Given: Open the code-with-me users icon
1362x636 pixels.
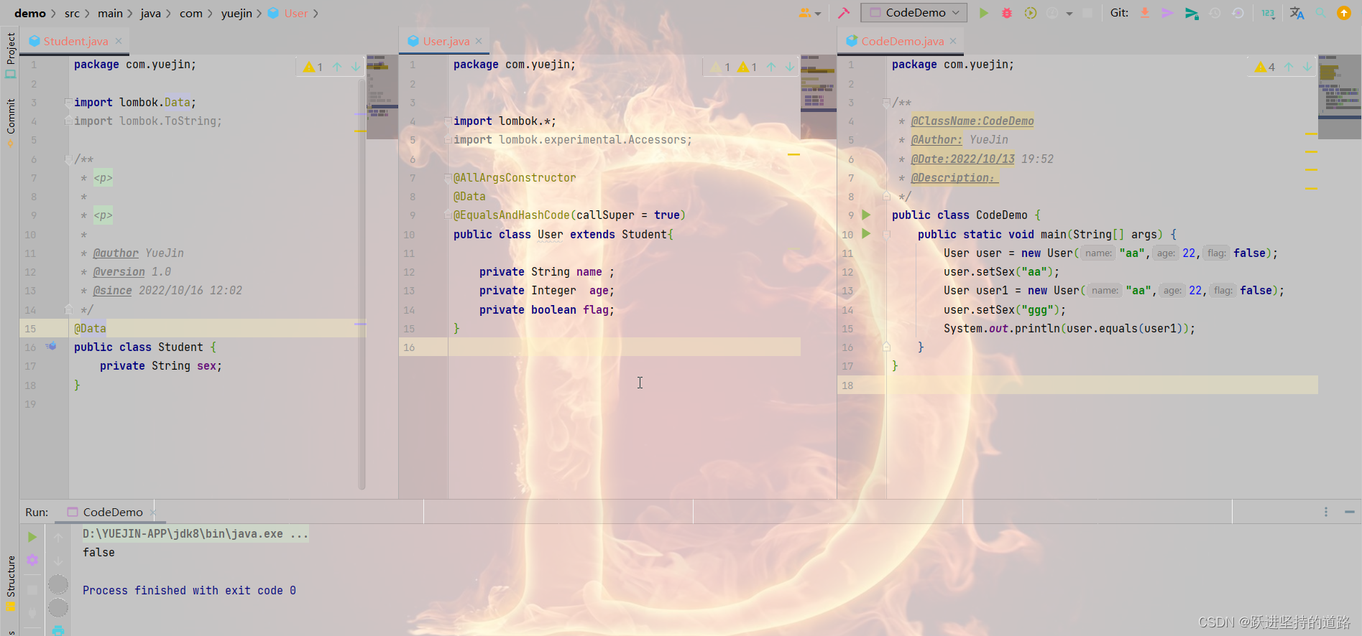Looking at the screenshot, I should pyautogui.click(x=804, y=13).
